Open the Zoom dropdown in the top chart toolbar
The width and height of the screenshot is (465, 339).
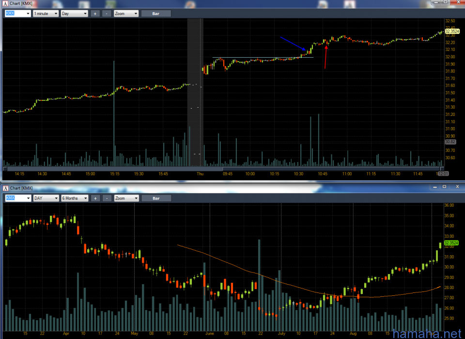(126, 14)
